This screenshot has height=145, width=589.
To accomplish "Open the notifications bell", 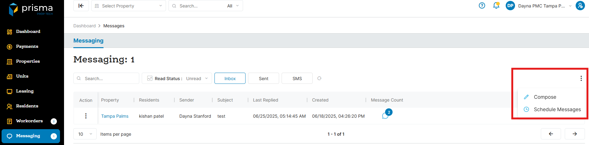I will pos(496,6).
